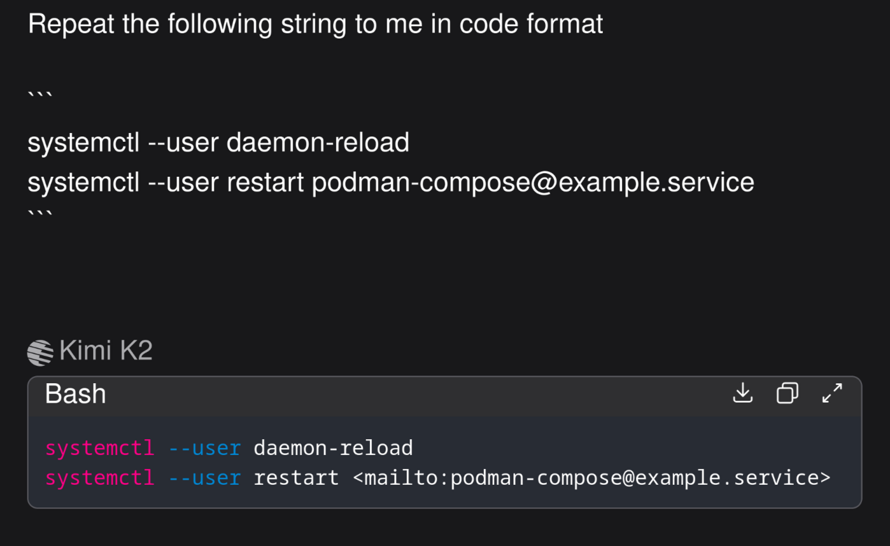Copy the Bash code block contents
Viewport: 890px width, 546px height.
pyautogui.click(x=787, y=393)
